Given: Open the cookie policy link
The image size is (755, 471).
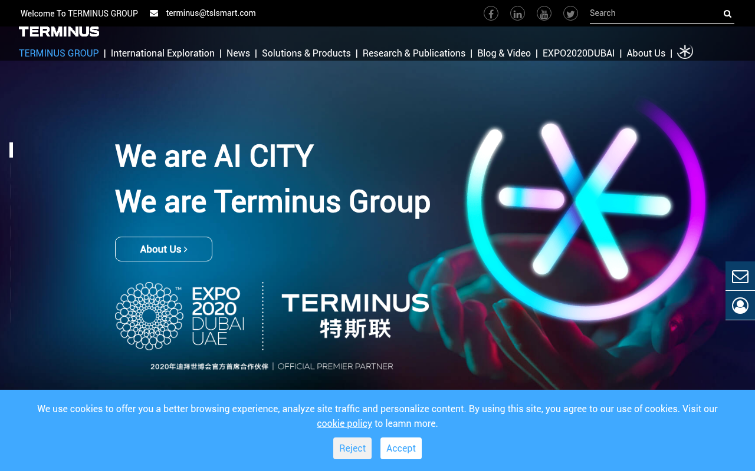Looking at the screenshot, I should 344,423.
